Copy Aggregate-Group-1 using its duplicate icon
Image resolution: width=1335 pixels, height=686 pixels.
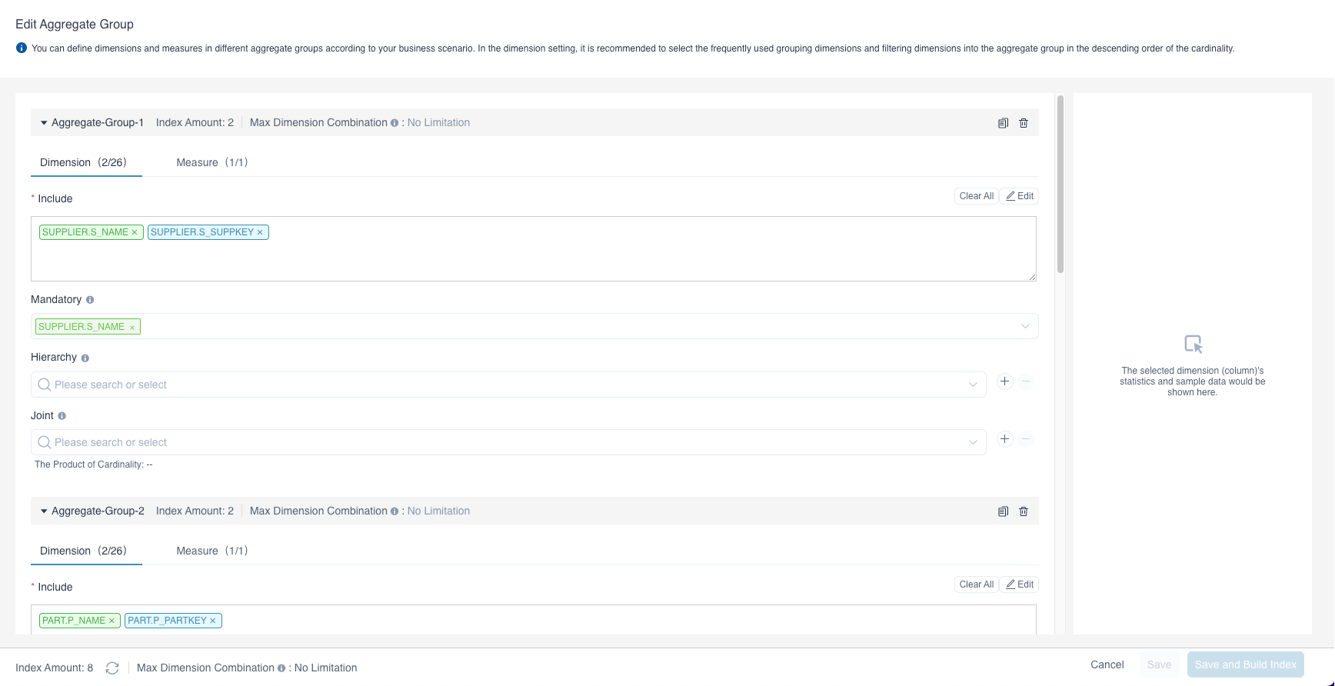coord(1003,123)
